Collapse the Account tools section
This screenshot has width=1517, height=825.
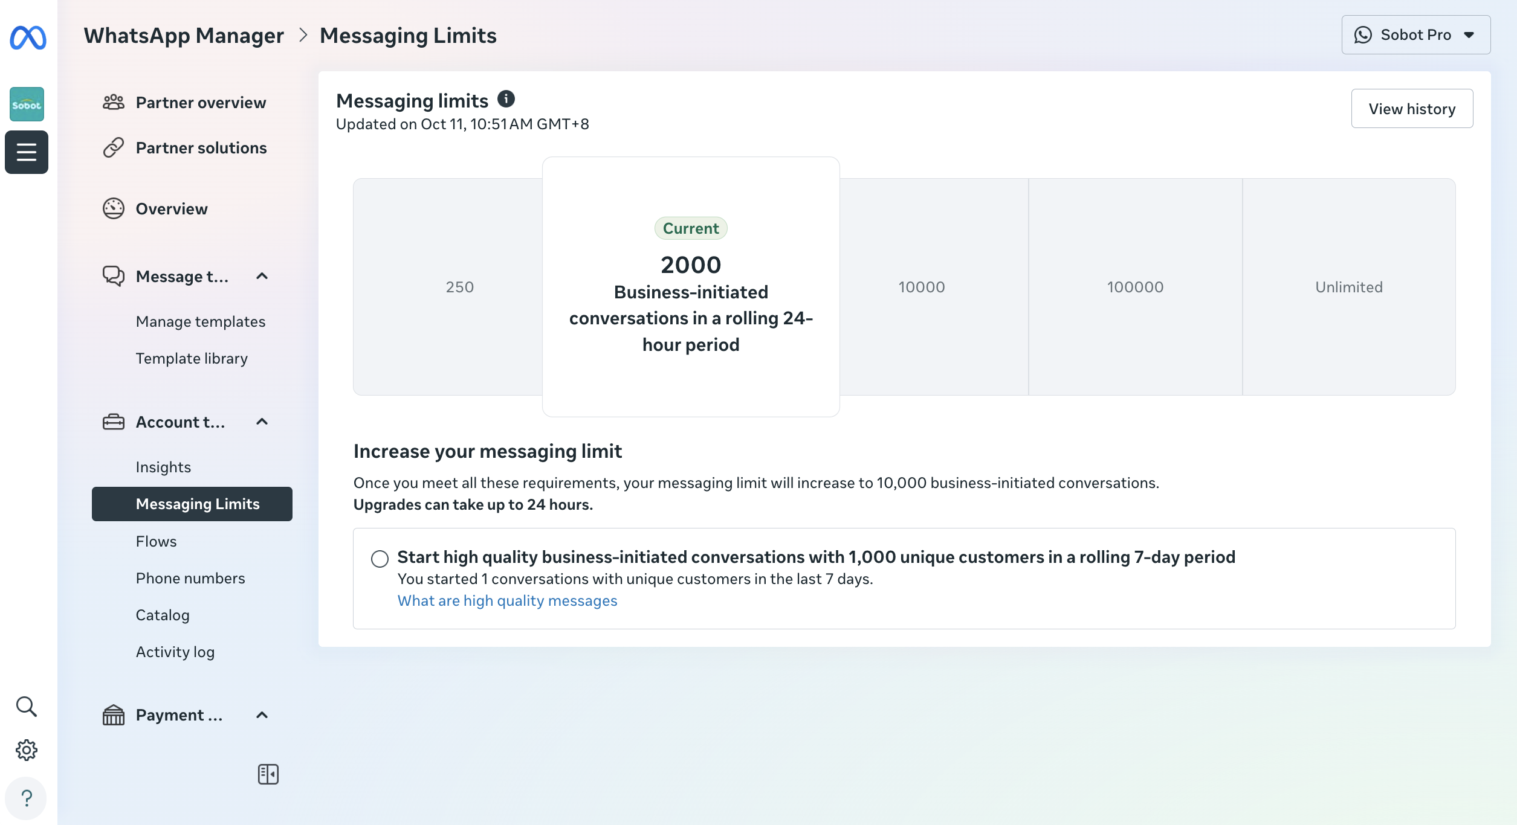262,422
